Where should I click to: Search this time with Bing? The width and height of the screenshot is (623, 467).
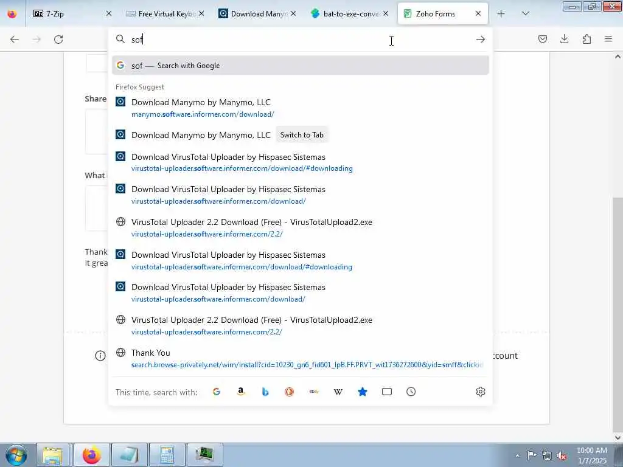point(265,392)
